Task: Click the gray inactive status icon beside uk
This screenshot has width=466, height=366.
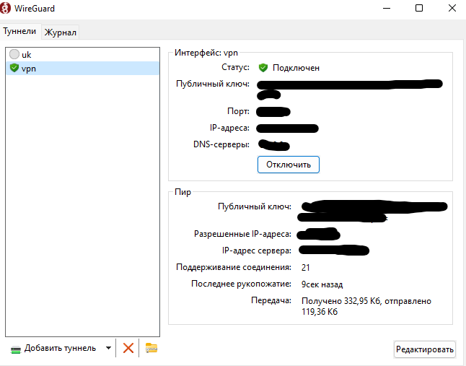Action: click(x=14, y=54)
